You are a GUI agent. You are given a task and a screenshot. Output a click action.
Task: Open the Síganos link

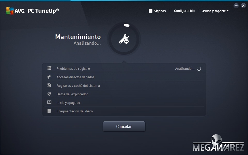click(160, 11)
